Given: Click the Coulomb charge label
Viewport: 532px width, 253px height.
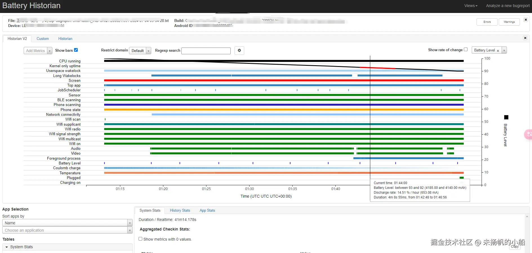Looking at the screenshot, I should pos(67,168).
